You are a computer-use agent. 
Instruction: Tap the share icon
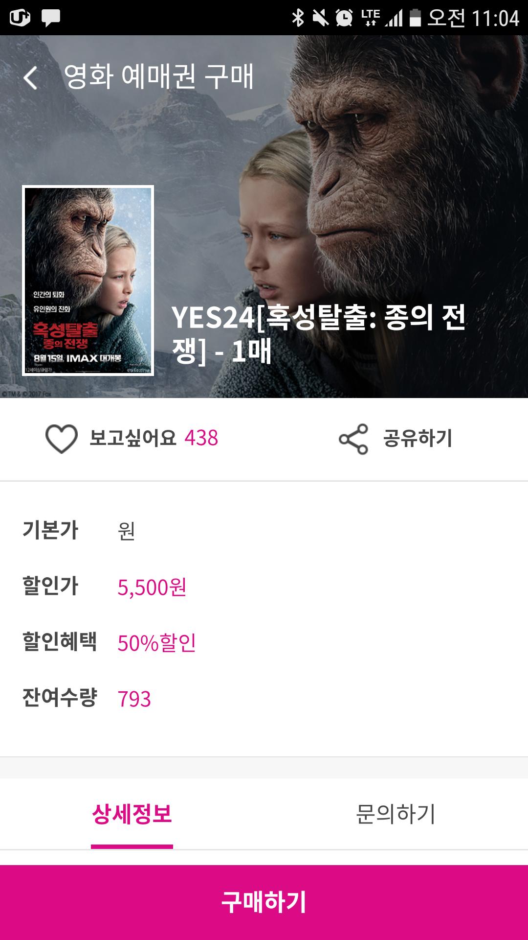point(353,439)
